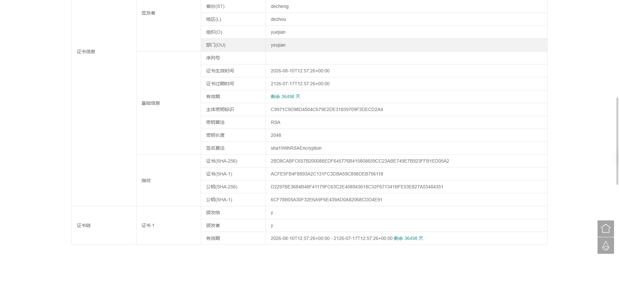619x307 pixels.
Task: Click the home icon button
Action: [x=605, y=229]
